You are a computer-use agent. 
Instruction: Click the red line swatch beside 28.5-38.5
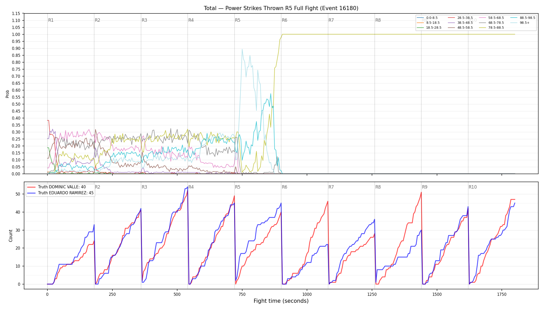click(x=451, y=18)
